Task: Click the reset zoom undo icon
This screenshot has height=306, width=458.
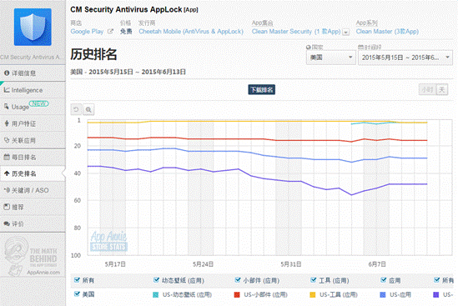Action: (x=76, y=109)
